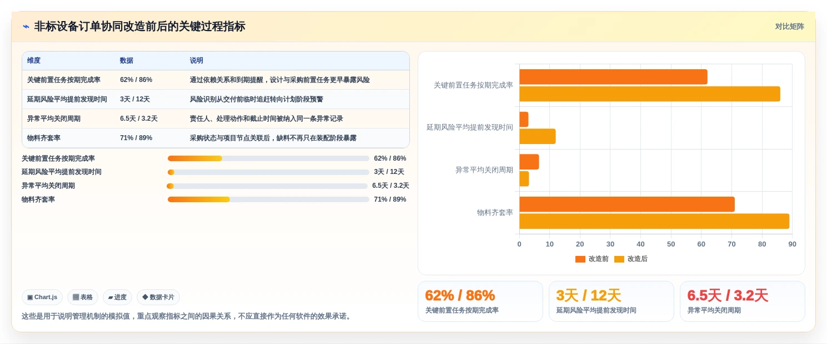This screenshot has width=827, height=344.
Task: Click table value 6.5天 / 3.2天
Action: click(x=139, y=119)
